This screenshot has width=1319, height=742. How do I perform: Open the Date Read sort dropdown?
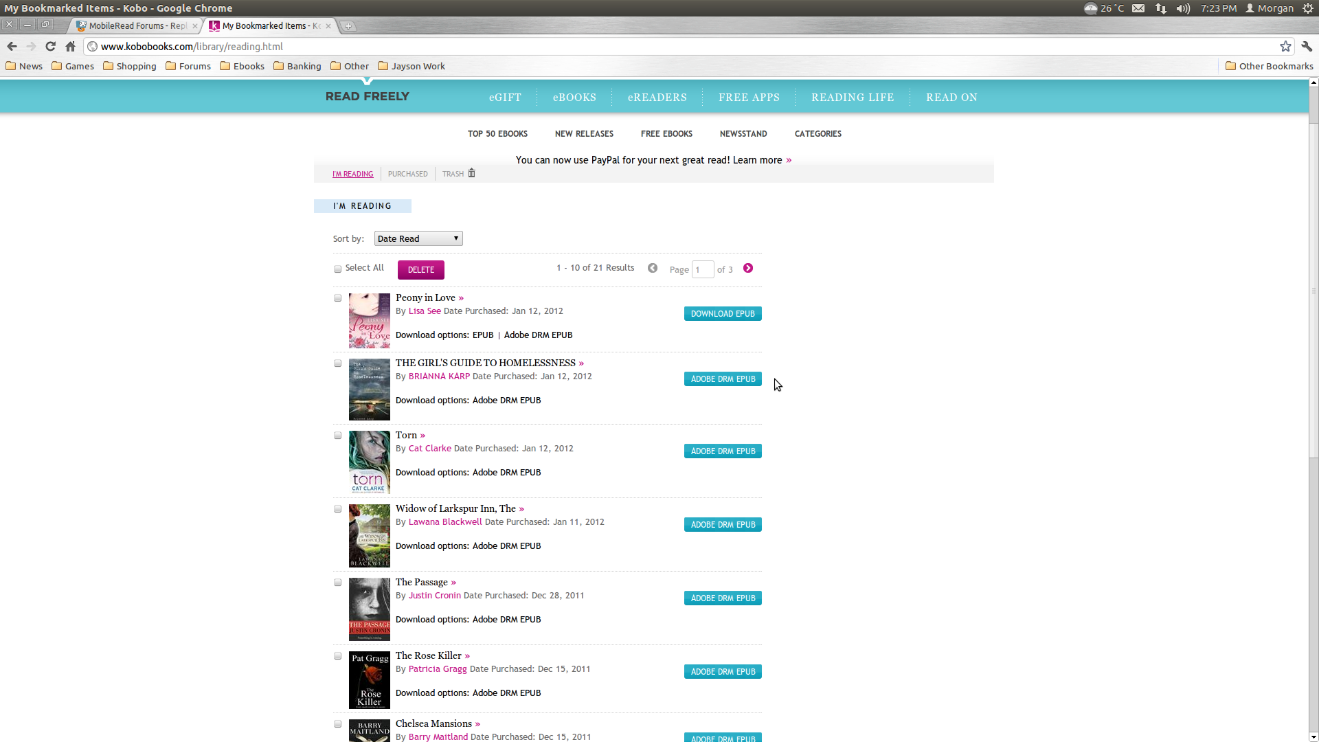tap(418, 238)
